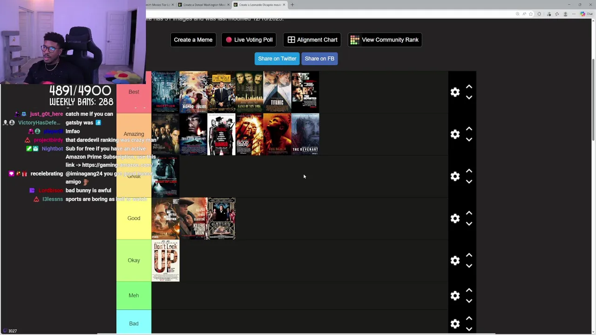Select The Man in the Iron Mask poster
Viewport: 596px width, 335px height.
(165, 134)
